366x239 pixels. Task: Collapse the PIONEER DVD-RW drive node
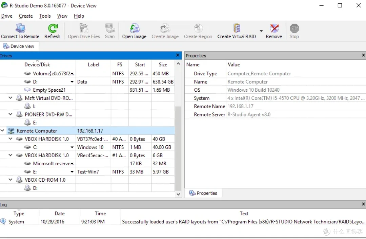(11, 114)
